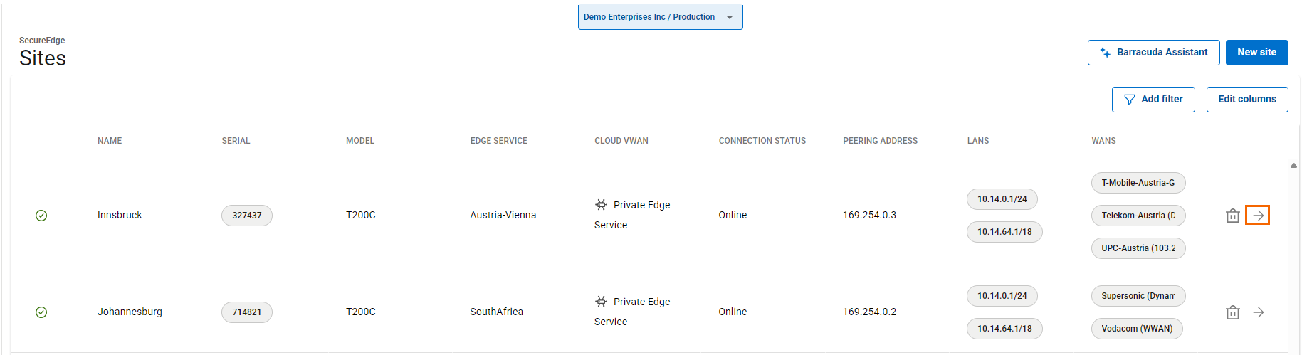Click Johannesburg green status check icon

click(x=41, y=312)
